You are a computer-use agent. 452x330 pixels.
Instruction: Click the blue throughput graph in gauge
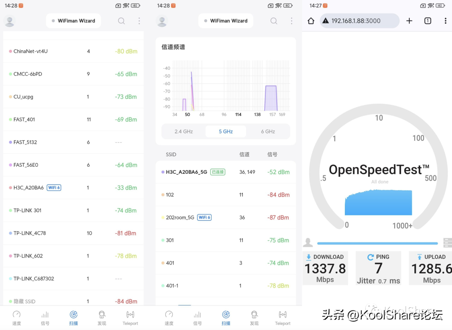pyautogui.click(x=378, y=202)
